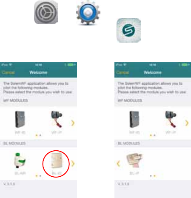
Task: Click Welcome title on the BL-IP screen
Action: pyautogui.click(x=153, y=72)
